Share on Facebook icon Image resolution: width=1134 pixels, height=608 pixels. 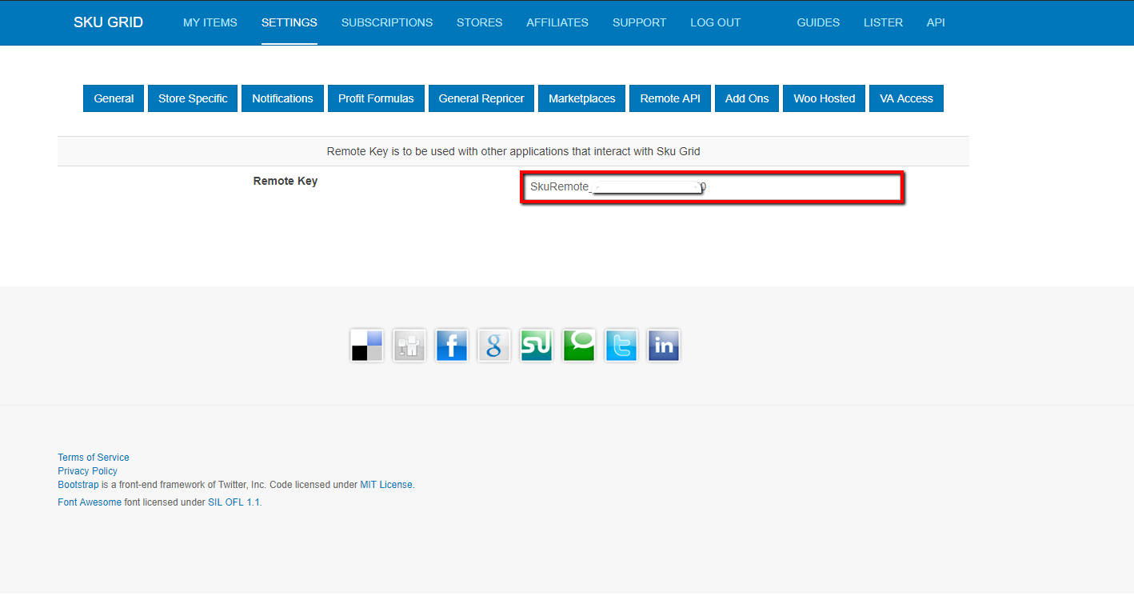452,346
